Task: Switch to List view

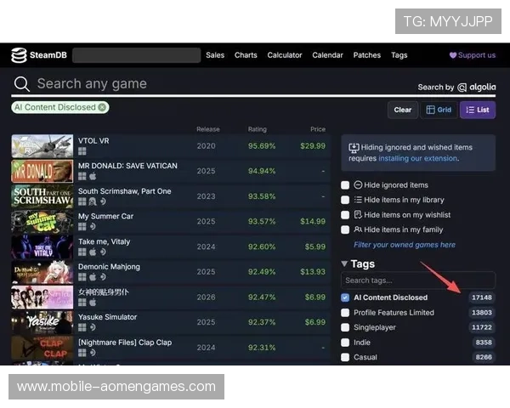Action: 478,110
